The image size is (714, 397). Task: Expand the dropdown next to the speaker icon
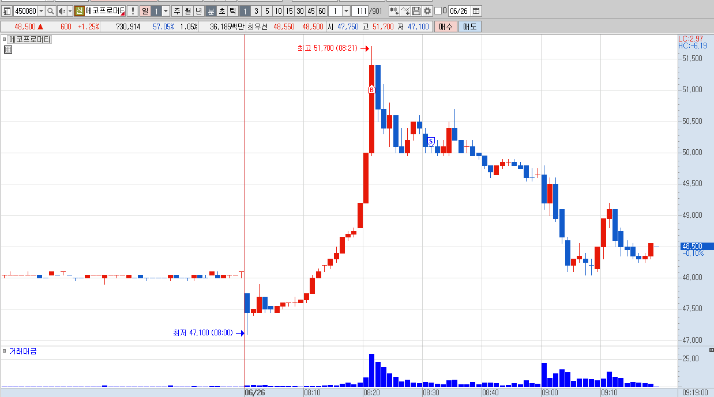point(70,11)
